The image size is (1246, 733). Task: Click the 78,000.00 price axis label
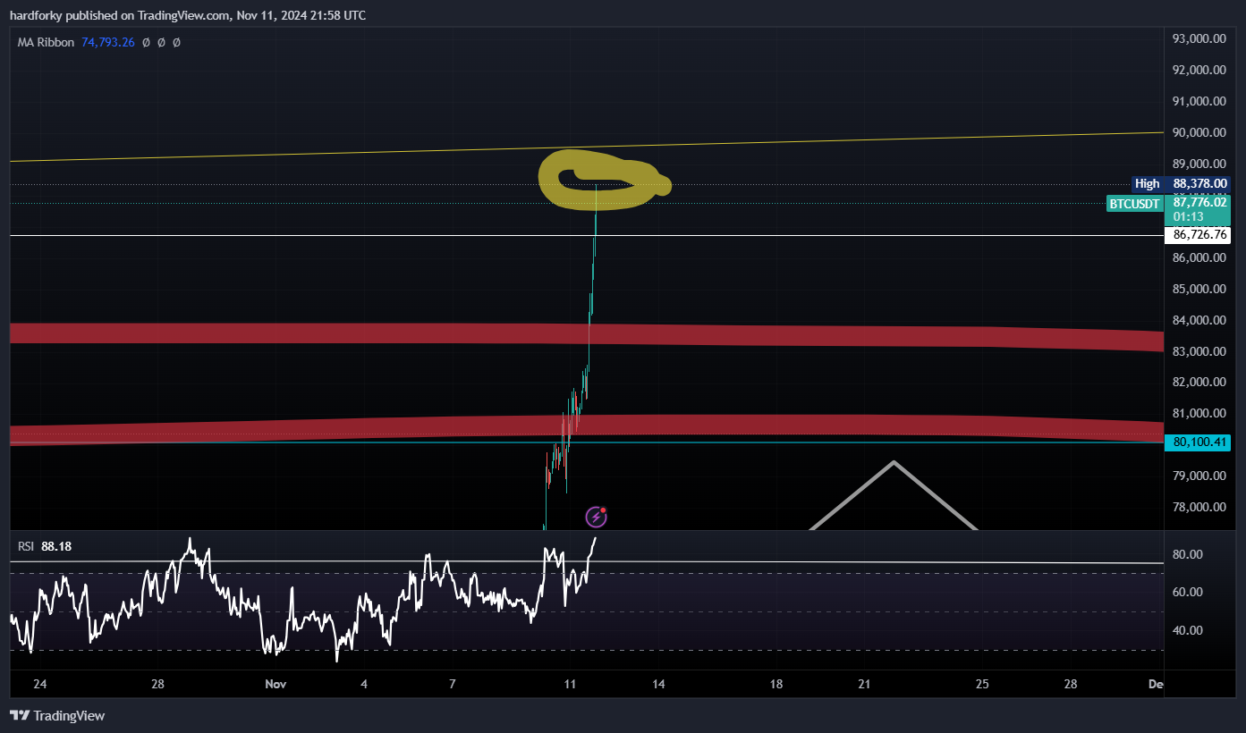pos(1199,508)
